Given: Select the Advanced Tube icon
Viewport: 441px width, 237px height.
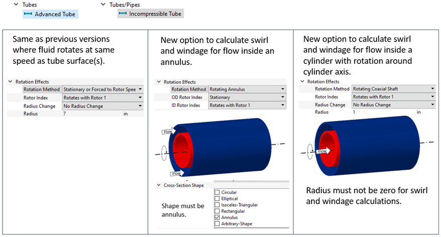Looking at the screenshot, I should pos(28,14).
